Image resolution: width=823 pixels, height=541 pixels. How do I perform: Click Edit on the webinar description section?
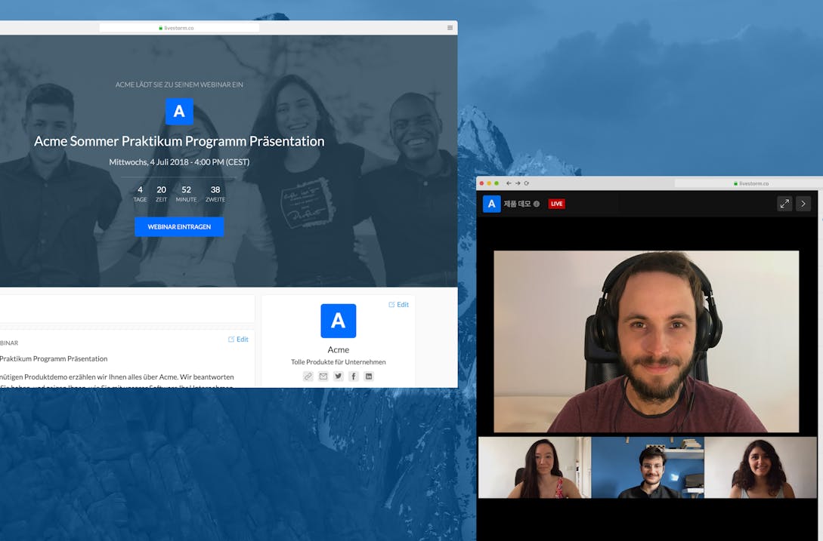coord(238,340)
